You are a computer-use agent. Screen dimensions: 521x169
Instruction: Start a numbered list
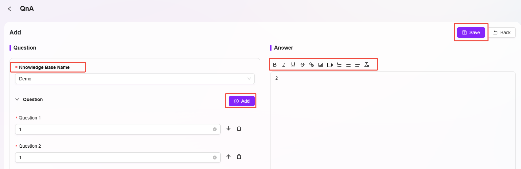pos(339,65)
